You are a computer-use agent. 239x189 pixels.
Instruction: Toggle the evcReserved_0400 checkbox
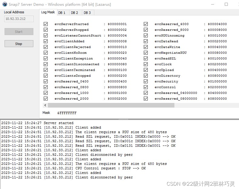click(x=46, y=82)
